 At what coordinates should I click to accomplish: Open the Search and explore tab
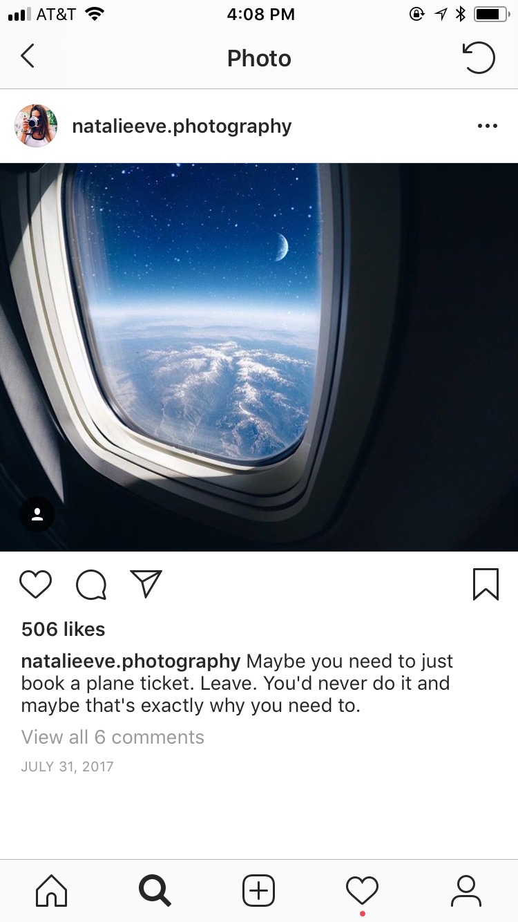click(155, 890)
